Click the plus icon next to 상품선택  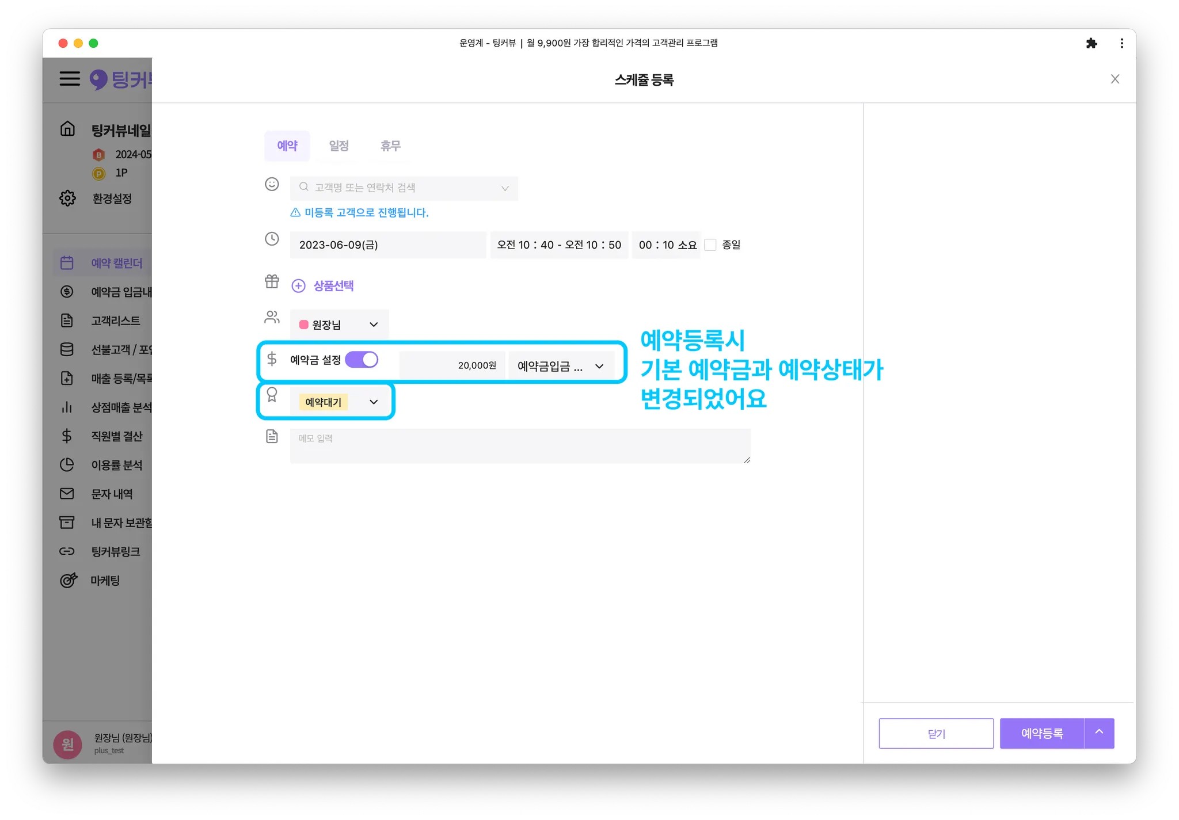[x=298, y=286]
